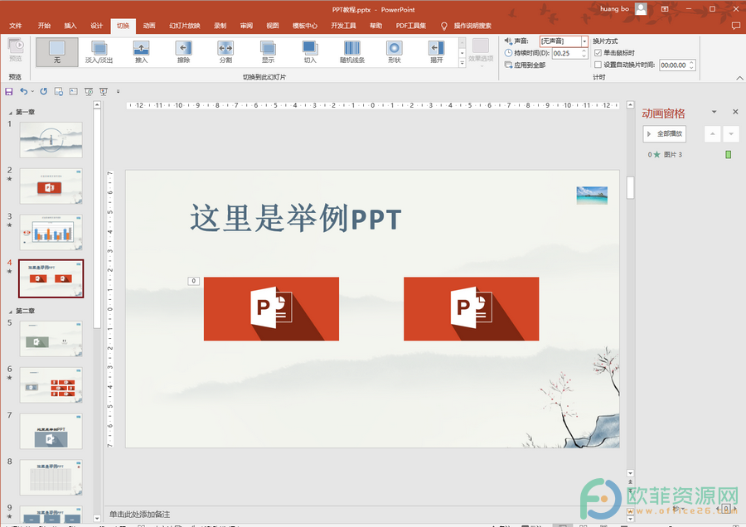The width and height of the screenshot is (746, 527).
Task: Open the 动画窗格 pane options dropdown
Action: [715, 112]
